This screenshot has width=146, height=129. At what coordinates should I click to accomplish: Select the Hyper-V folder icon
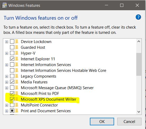17,53
